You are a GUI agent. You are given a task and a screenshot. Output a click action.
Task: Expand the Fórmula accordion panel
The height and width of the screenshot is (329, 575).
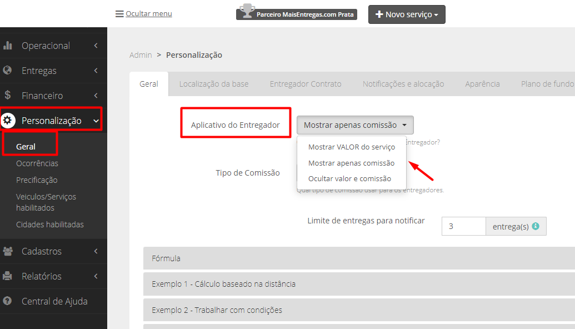[359, 258]
